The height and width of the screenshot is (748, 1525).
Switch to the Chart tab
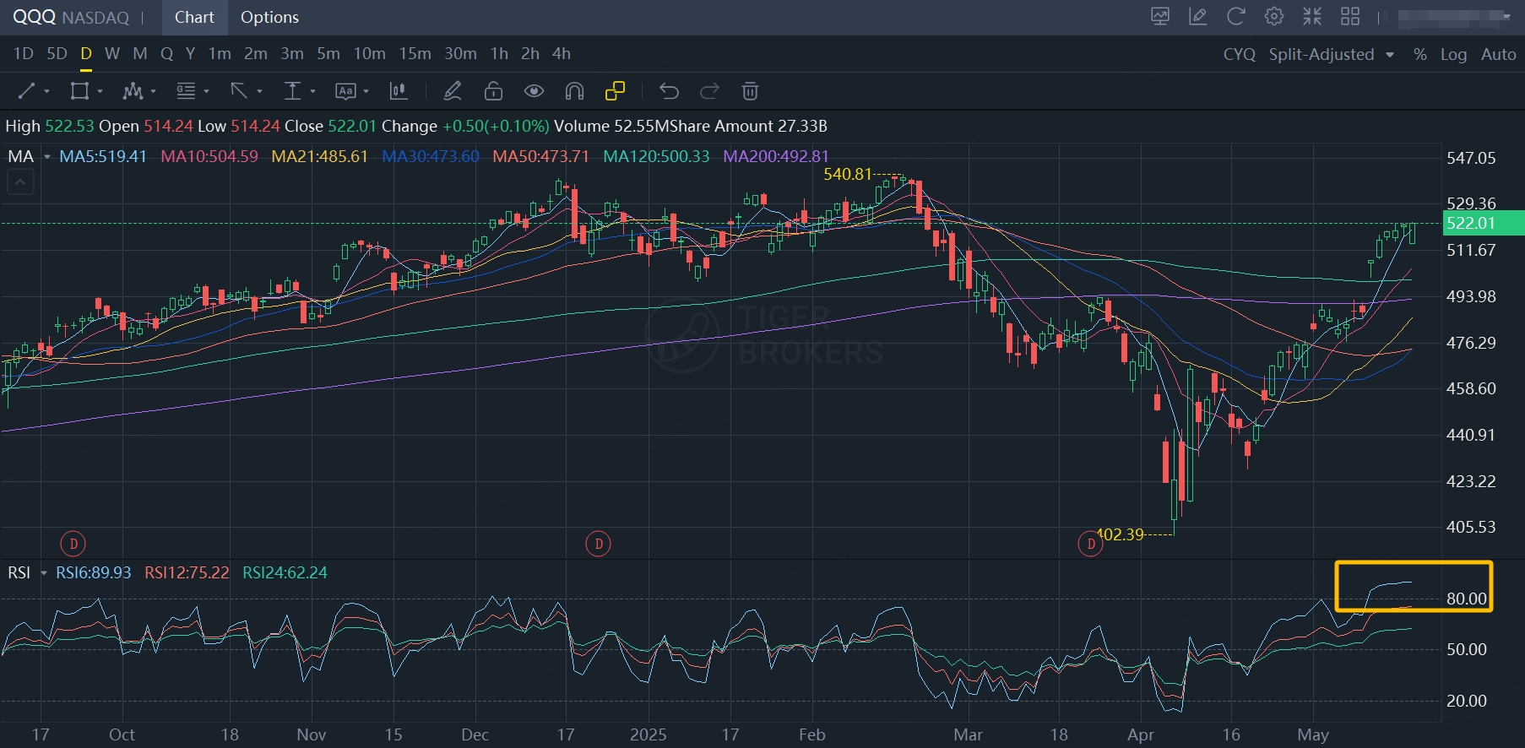pyautogui.click(x=194, y=17)
